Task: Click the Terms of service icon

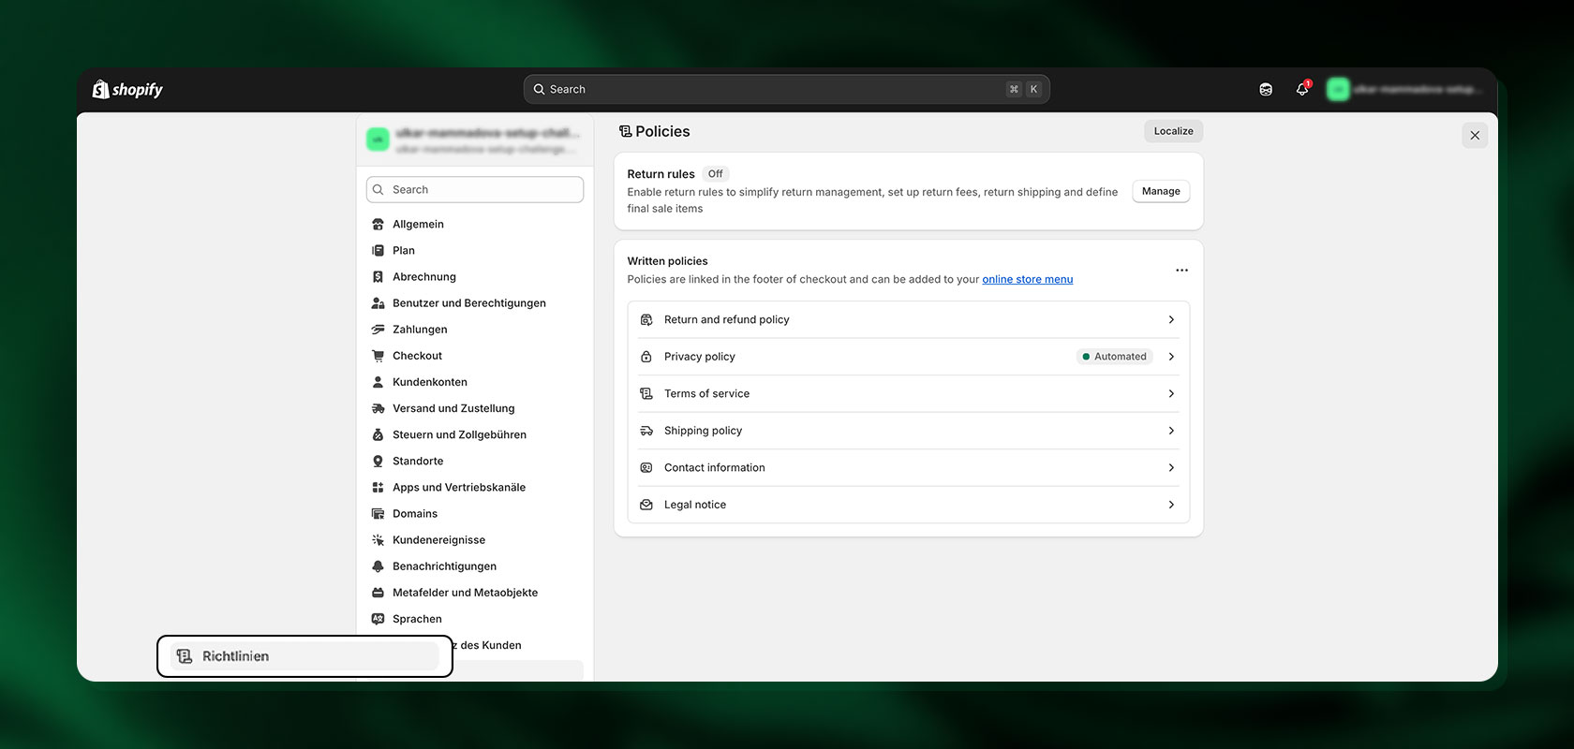Action: click(646, 393)
